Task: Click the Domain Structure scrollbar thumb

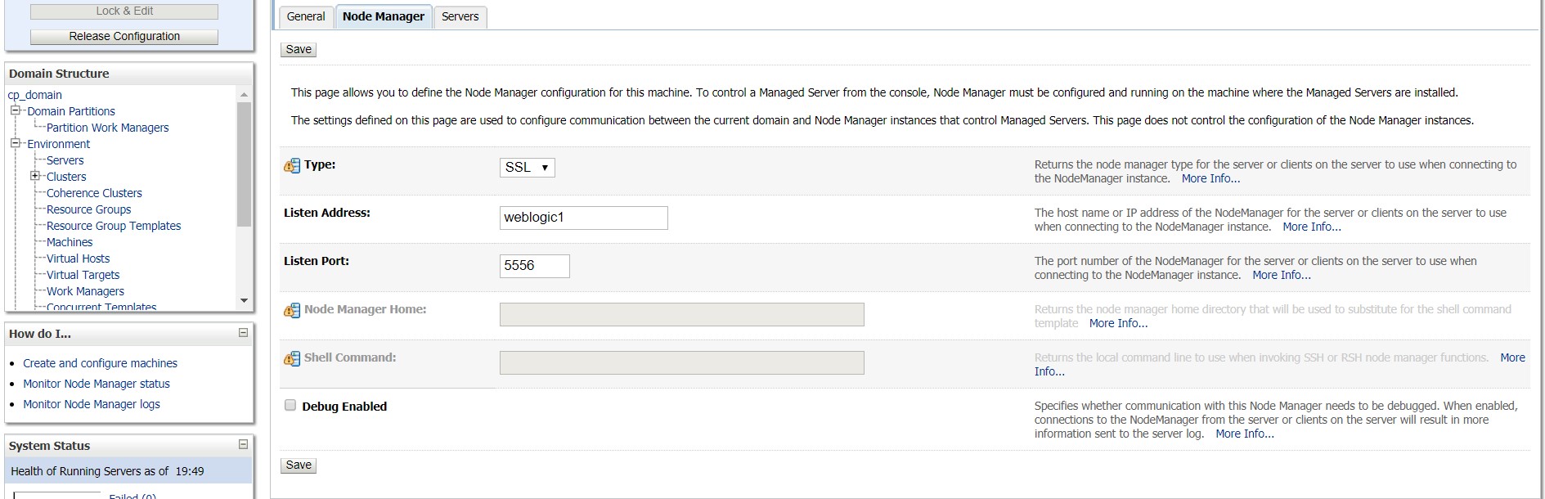Action: point(244,164)
